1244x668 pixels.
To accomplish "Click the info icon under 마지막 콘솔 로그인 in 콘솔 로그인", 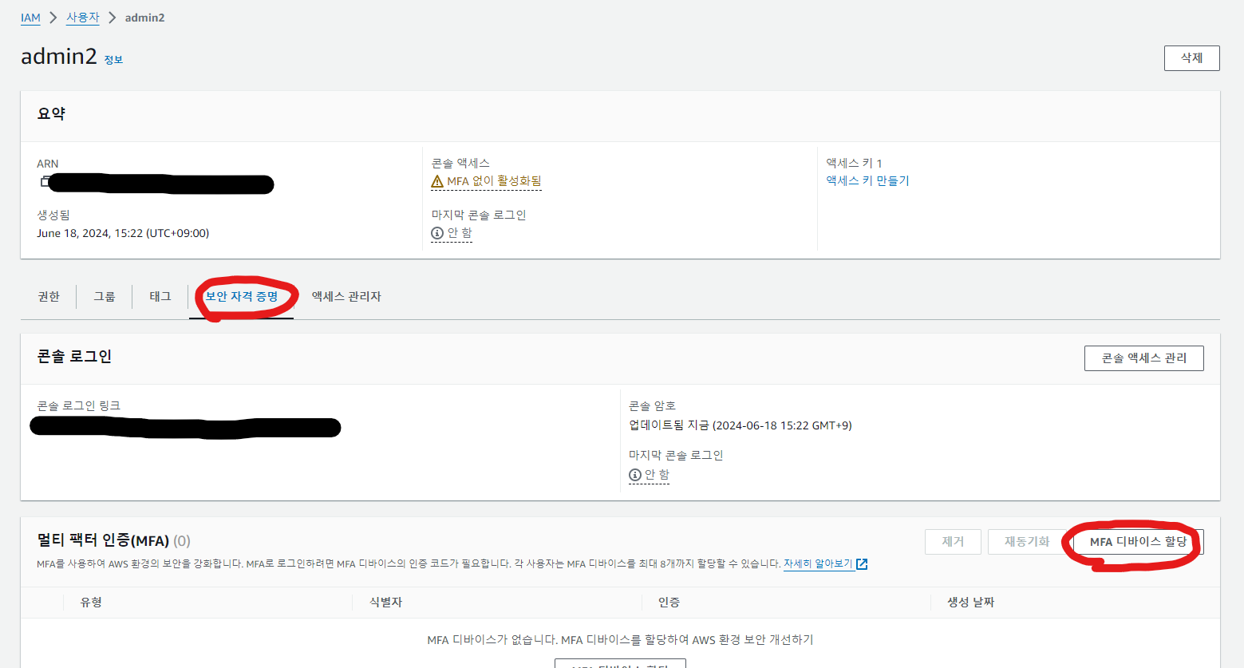I will click(x=634, y=474).
